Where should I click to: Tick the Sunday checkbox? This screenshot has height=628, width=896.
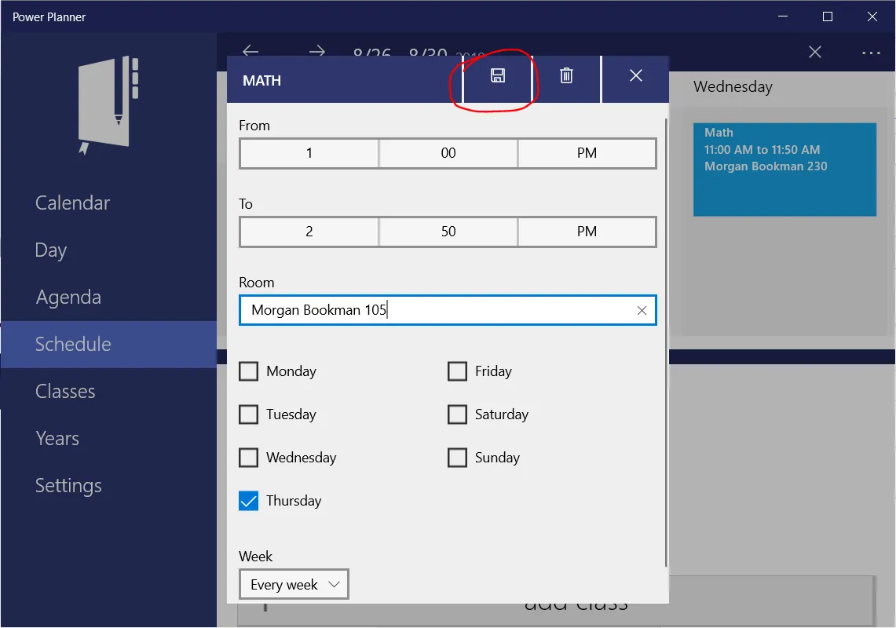click(457, 458)
